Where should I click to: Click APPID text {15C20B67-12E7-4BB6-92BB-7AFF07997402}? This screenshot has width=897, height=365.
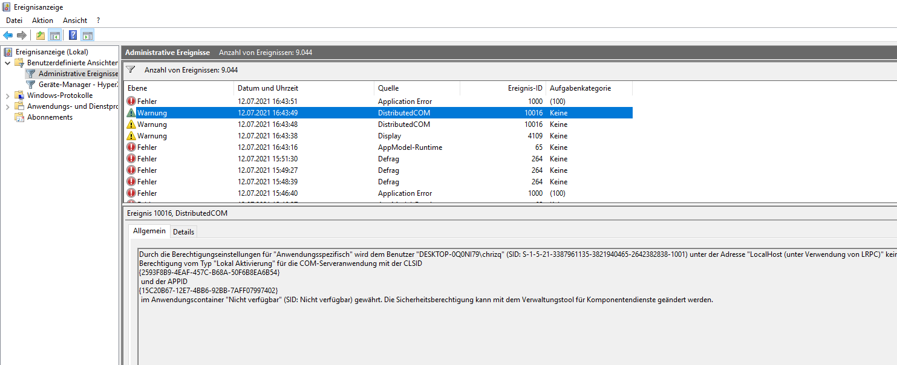click(208, 291)
